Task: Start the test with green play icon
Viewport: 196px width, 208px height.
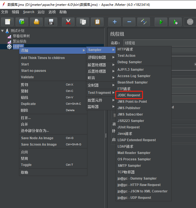Action: coord(161,22)
